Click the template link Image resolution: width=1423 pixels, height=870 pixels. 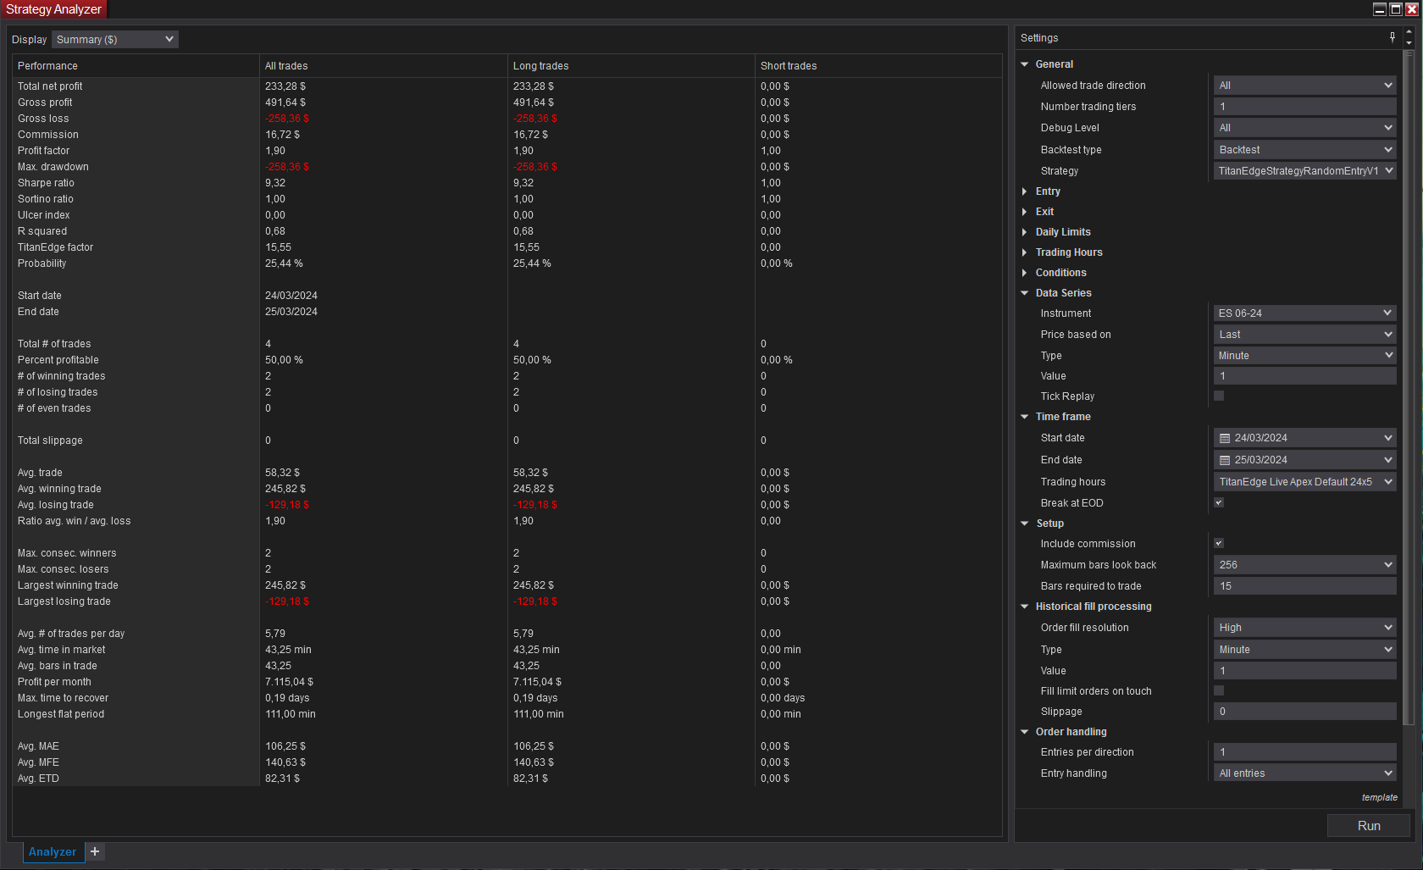click(x=1379, y=797)
